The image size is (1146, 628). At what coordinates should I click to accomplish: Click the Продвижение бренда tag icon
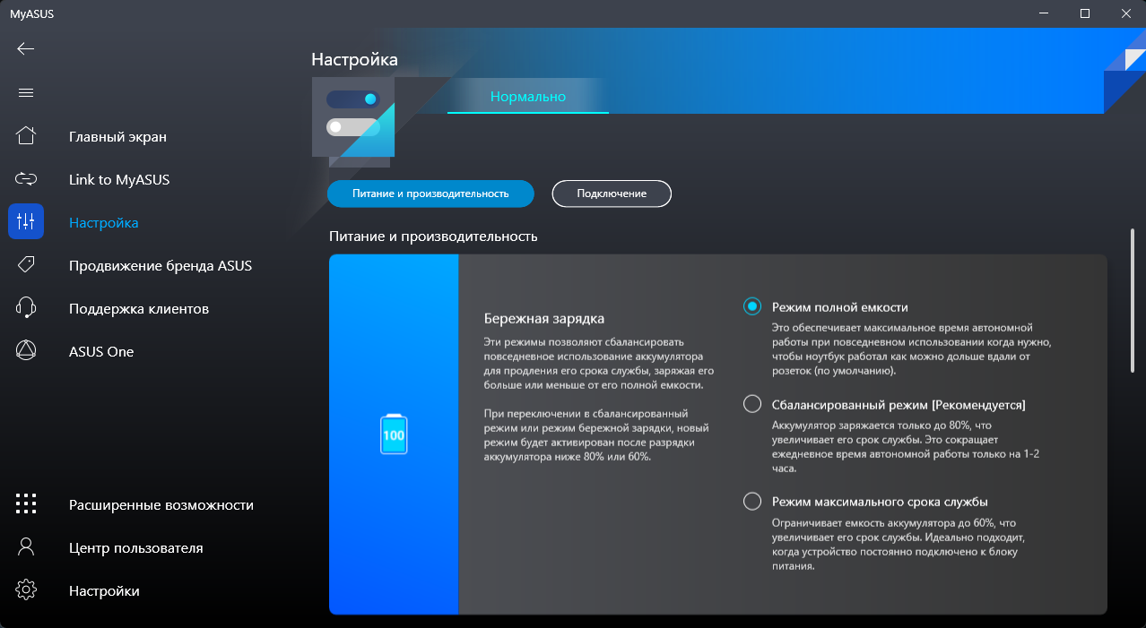click(26, 265)
